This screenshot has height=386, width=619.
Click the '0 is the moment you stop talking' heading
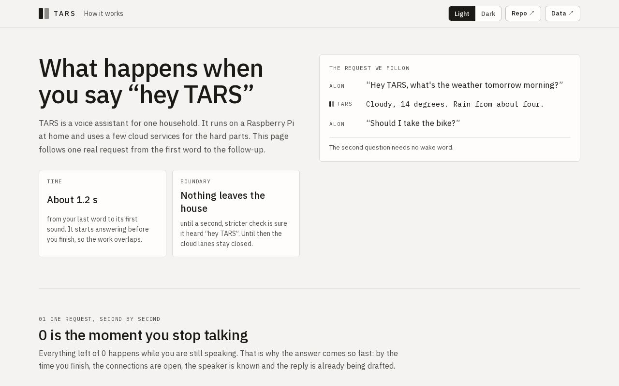(x=143, y=335)
